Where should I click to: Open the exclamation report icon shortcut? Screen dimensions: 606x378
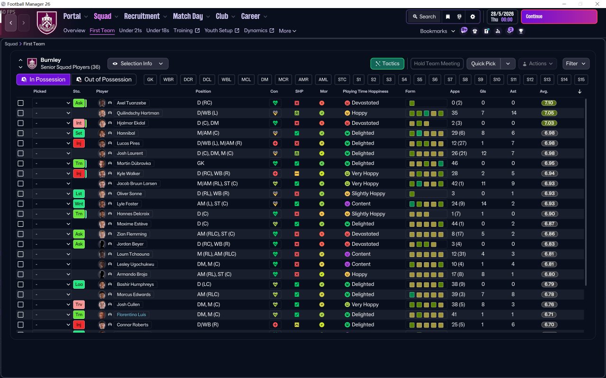[486, 31]
